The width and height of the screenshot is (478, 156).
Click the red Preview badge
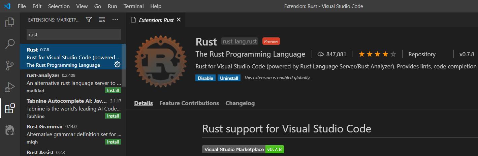click(x=271, y=41)
